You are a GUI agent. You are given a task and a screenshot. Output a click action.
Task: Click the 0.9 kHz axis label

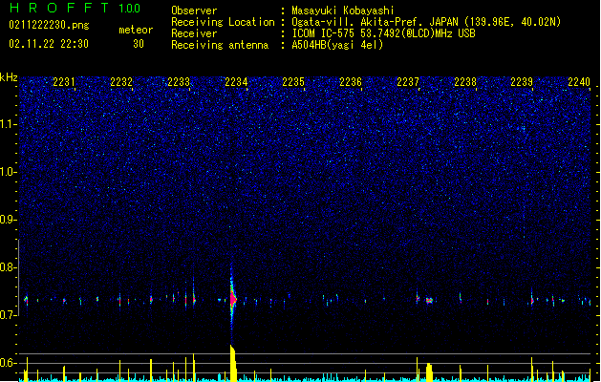pyautogui.click(x=8, y=220)
